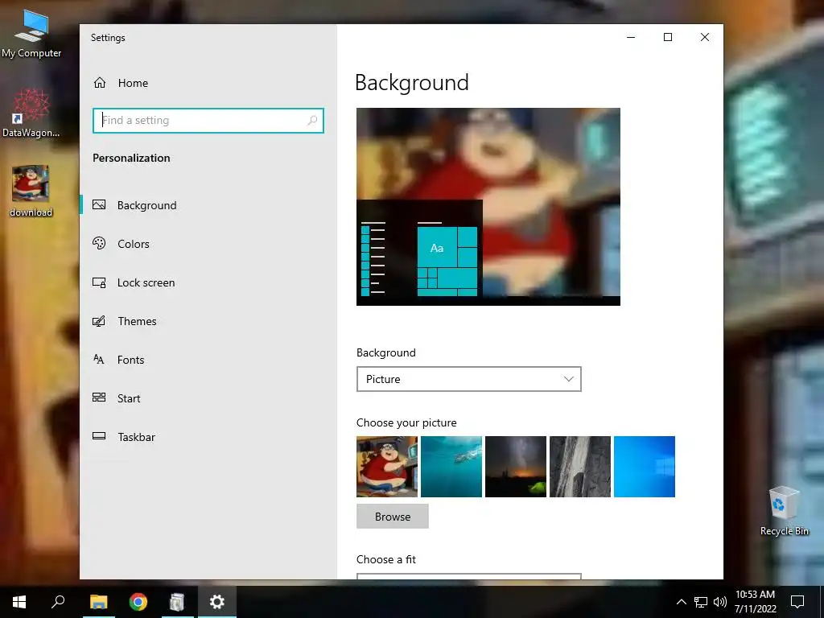Expand the Choose a fit dropdown
This screenshot has height=618, width=824.
pyautogui.click(x=469, y=576)
